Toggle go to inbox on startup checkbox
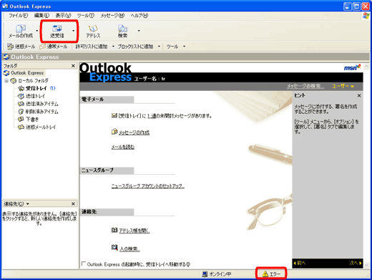Screen dimensions: 372x280 click(84, 264)
